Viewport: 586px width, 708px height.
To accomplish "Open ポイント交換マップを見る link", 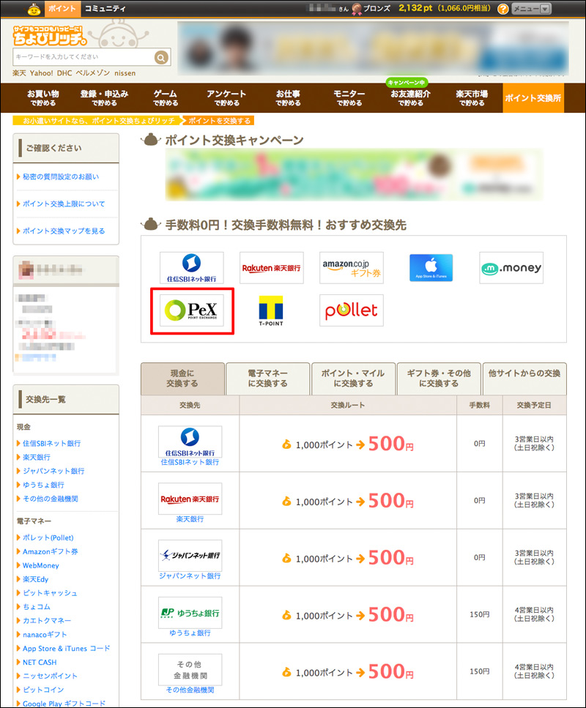I will coord(64,231).
